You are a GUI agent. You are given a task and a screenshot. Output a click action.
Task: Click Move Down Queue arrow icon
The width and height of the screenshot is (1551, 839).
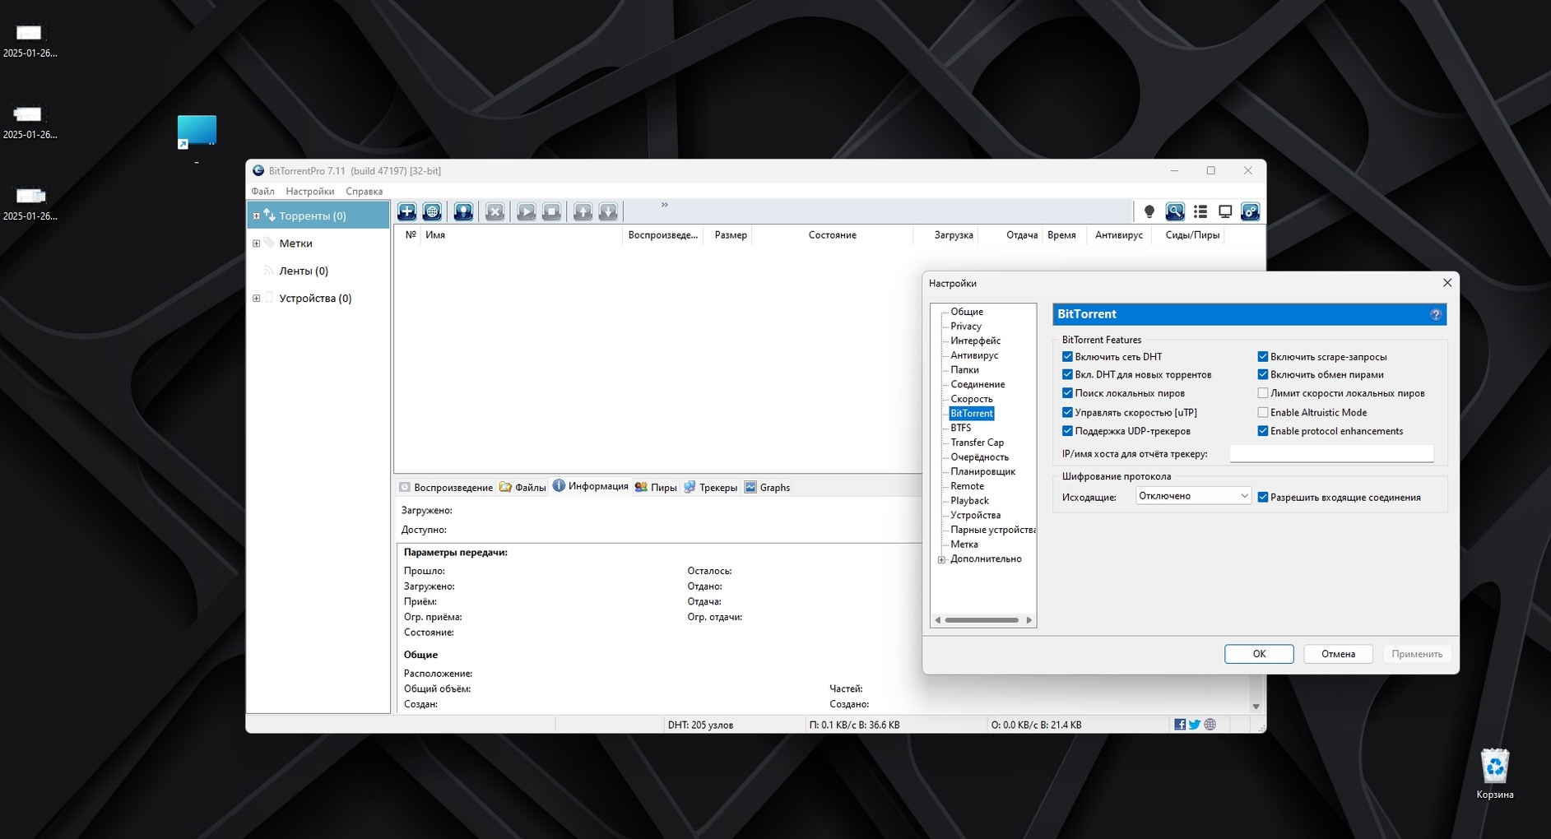[x=608, y=211]
